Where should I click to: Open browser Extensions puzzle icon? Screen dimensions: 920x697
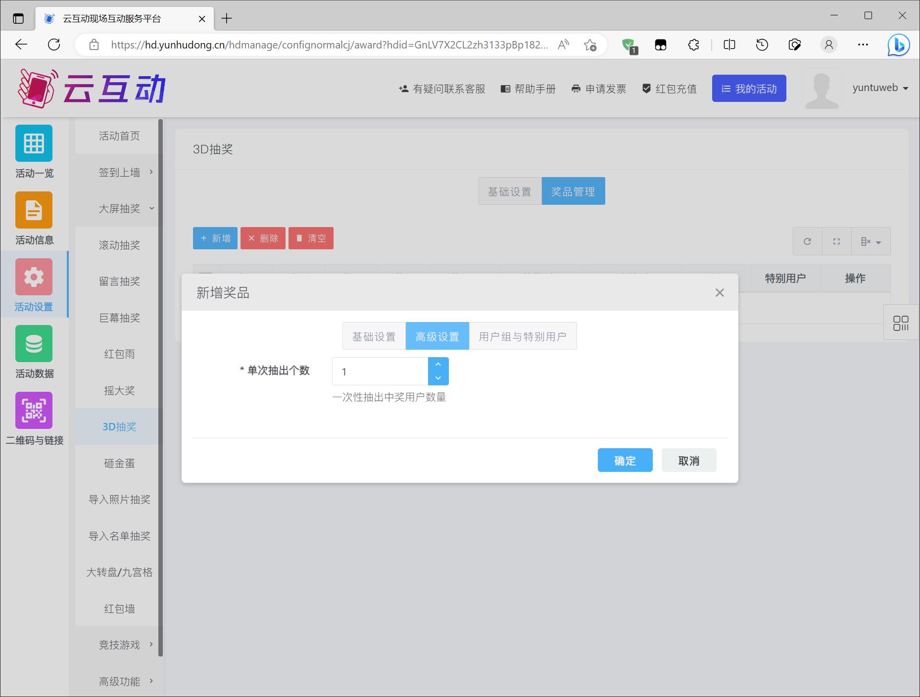click(693, 45)
